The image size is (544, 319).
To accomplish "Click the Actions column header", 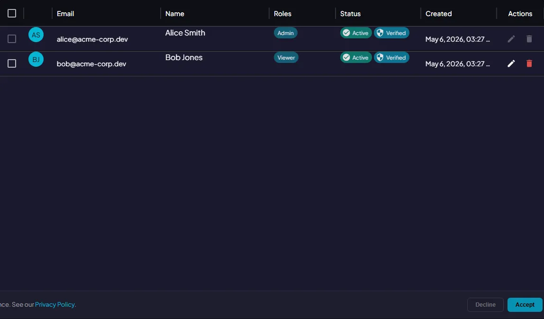I will (520, 14).
